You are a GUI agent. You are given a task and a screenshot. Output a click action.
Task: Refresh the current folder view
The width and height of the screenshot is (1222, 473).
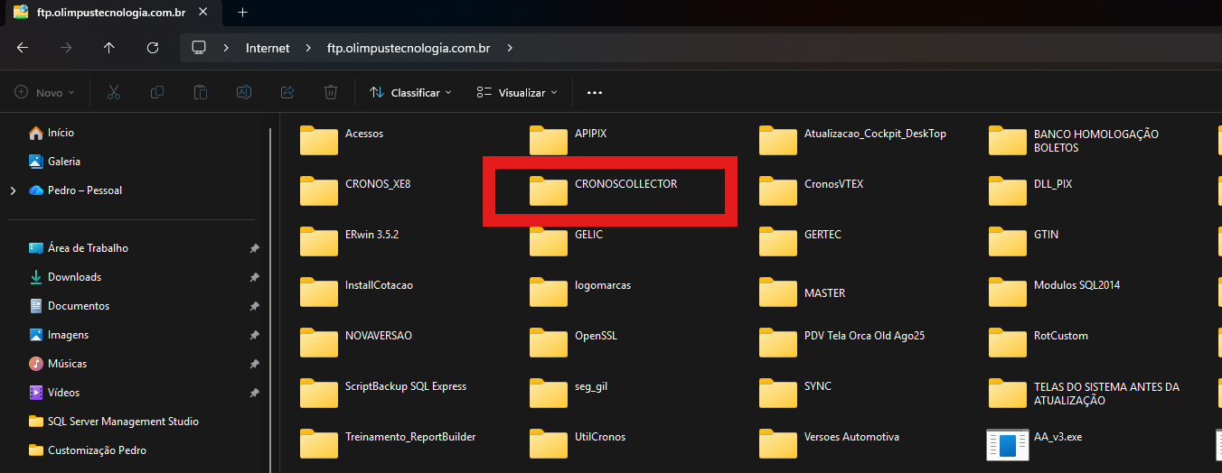153,48
